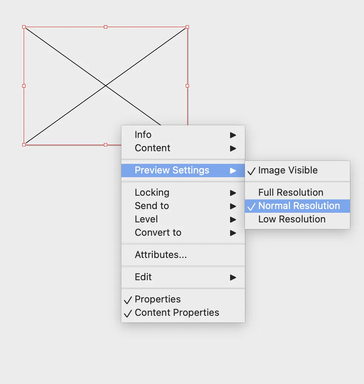Click the top-right frame handle
Viewport: 364px width, 384px height.
pyautogui.click(x=188, y=27)
